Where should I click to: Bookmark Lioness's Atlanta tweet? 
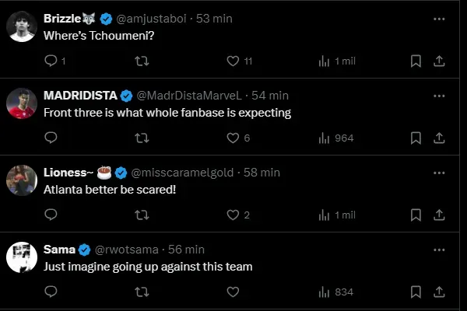pos(416,215)
